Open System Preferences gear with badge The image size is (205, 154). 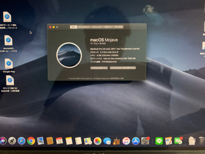[145, 141]
